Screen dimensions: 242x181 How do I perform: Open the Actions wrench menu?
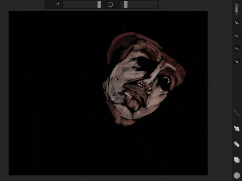point(237,23)
